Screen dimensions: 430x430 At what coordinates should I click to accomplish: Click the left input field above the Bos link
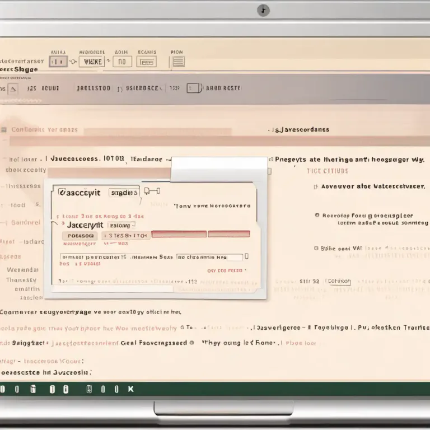[94, 257]
